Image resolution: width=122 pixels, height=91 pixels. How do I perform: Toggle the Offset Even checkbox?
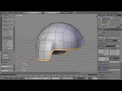point(2,57)
